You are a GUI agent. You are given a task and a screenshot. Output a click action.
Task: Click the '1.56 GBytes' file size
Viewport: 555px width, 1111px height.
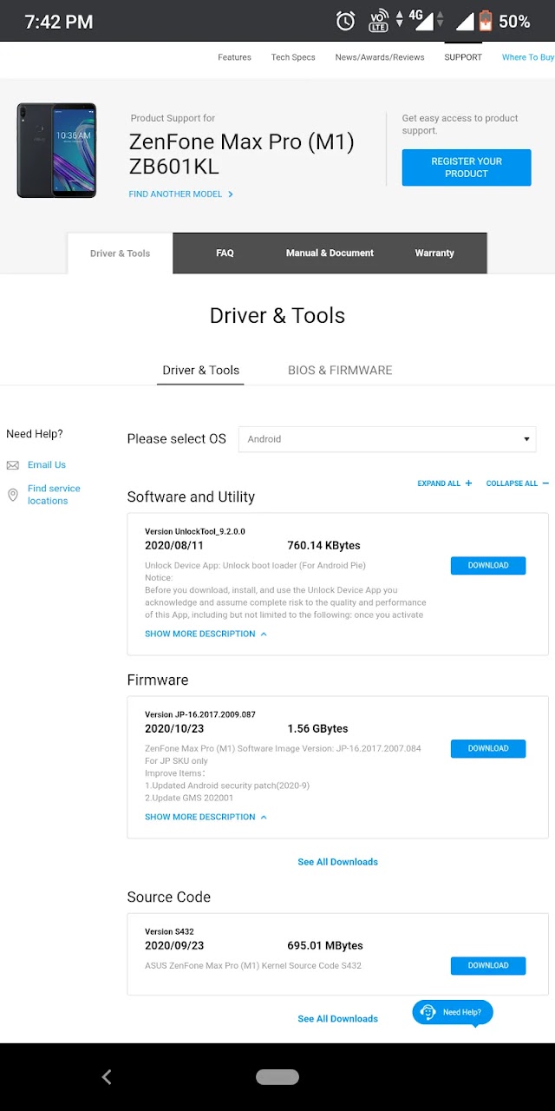tap(317, 729)
